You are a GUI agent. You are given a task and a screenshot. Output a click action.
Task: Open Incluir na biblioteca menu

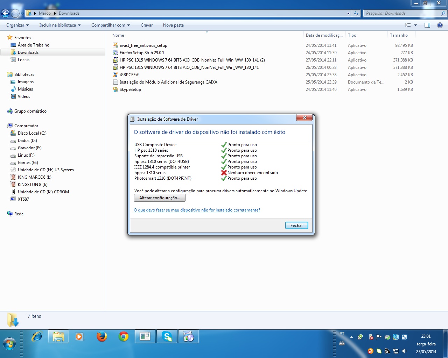click(60, 25)
